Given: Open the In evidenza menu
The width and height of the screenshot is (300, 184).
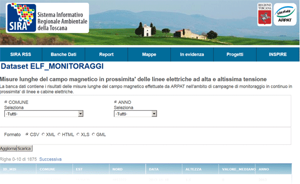Looking at the screenshot, I should click(x=192, y=54).
